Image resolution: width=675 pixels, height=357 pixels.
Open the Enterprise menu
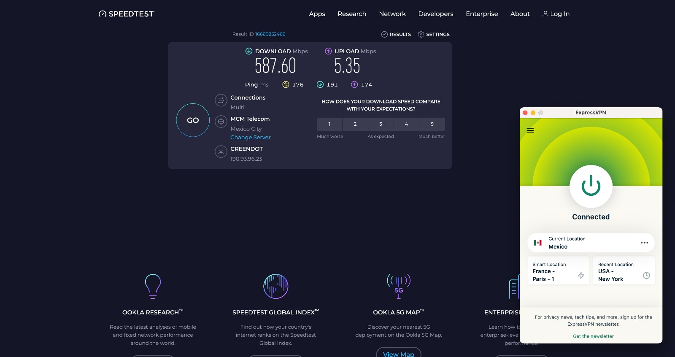pyautogui.click(x=482, y=14)
